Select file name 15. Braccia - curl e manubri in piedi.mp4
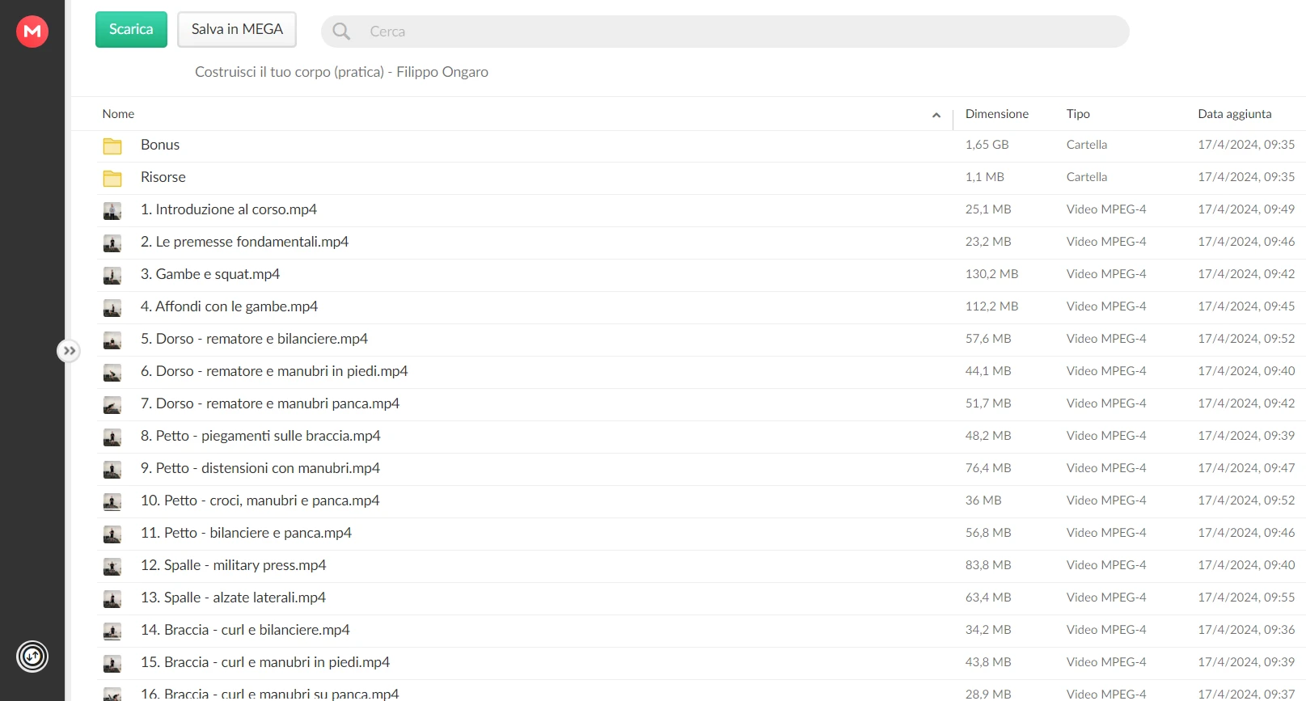The height and width of the screenshot is (701, 1306). pyautogui.click(x=265, y=662)
